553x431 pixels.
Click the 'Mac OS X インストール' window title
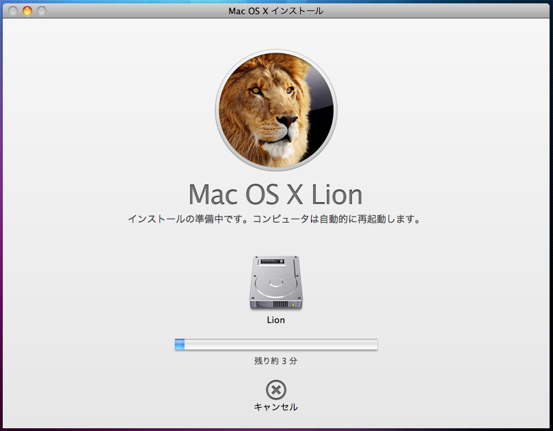(x=275, y=12)
